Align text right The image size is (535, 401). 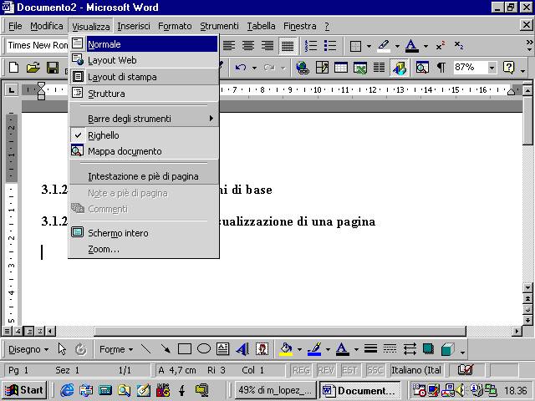click(x=267, y=45)
